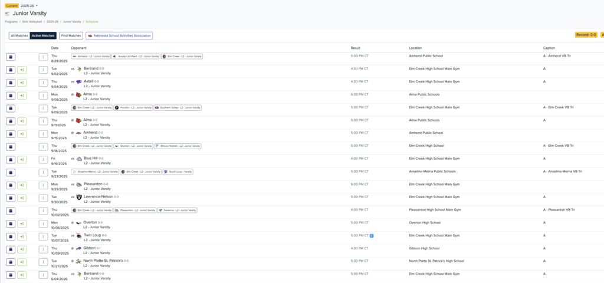Click calendar icon for 9/09/2025 Elm Creek tri
This screenshot has width=604, height=283.
(x=11, y=108)
